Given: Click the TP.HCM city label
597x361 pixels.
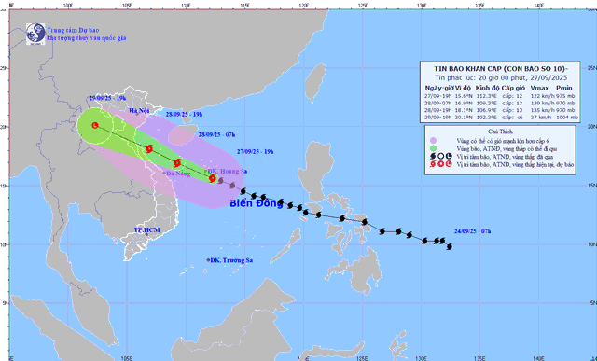Looking at the screenshot, I should coord(147,230).
